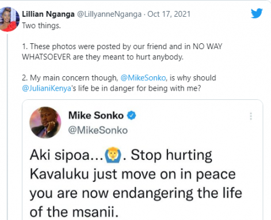Click the 'Two things.' tweet text
Viewport: 271px width, 220px height.
click(41, 25)
